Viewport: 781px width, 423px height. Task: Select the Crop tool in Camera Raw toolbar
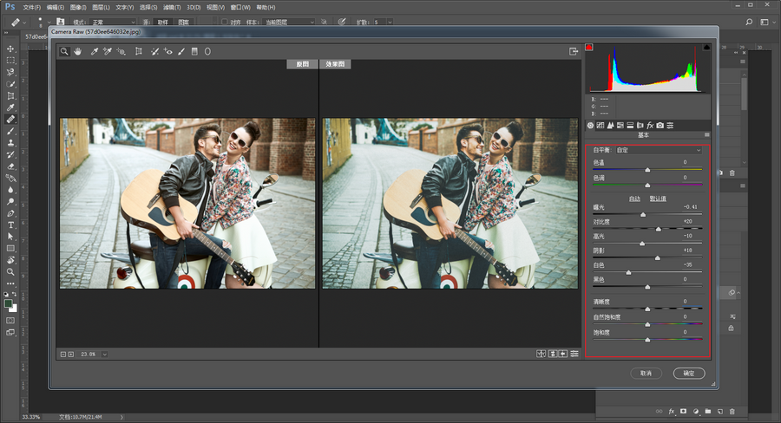[x=139, y=52]
